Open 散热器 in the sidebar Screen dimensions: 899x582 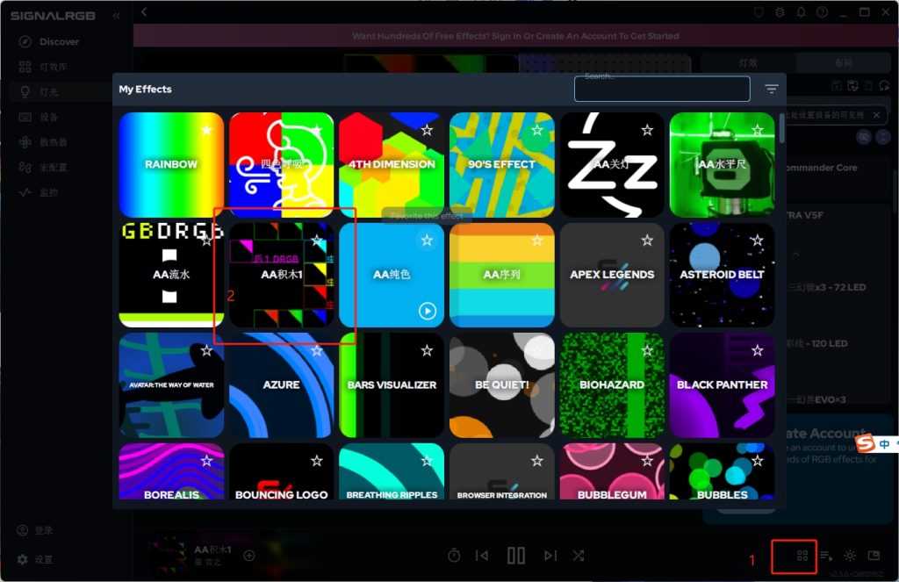[x=54, y=142]
